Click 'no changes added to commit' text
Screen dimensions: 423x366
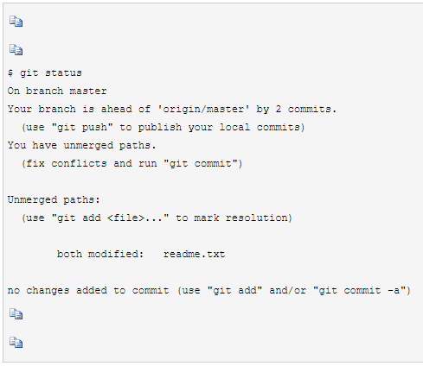click(88, 291)
